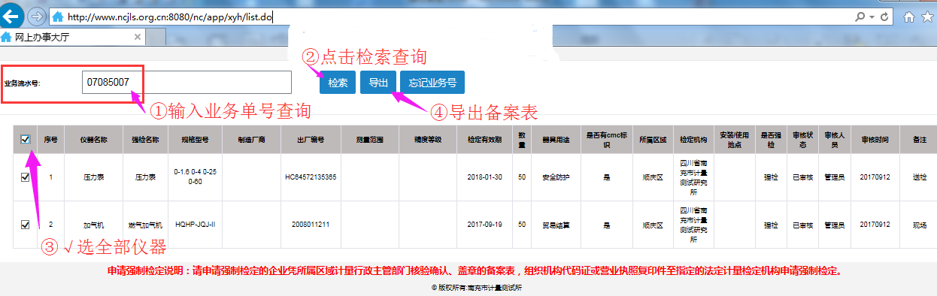The image size is (937, 296).
Task: Click validity date 2017-09-19
Action: 484,224
